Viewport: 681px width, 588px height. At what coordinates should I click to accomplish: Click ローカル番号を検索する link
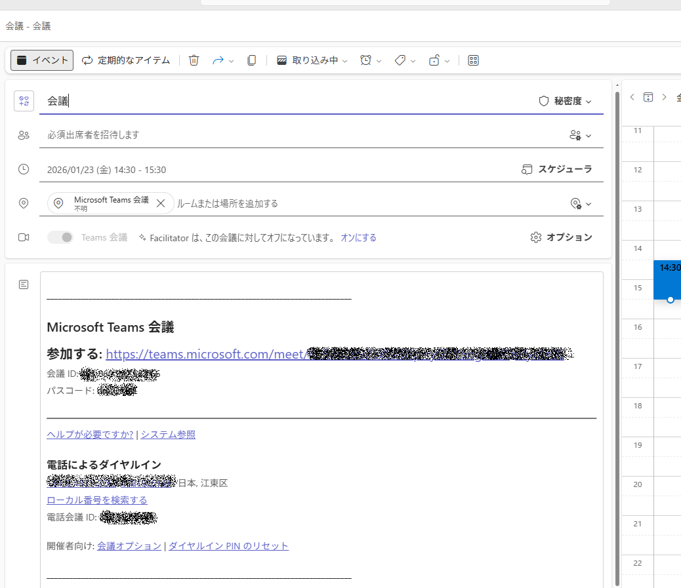[97, 500]
